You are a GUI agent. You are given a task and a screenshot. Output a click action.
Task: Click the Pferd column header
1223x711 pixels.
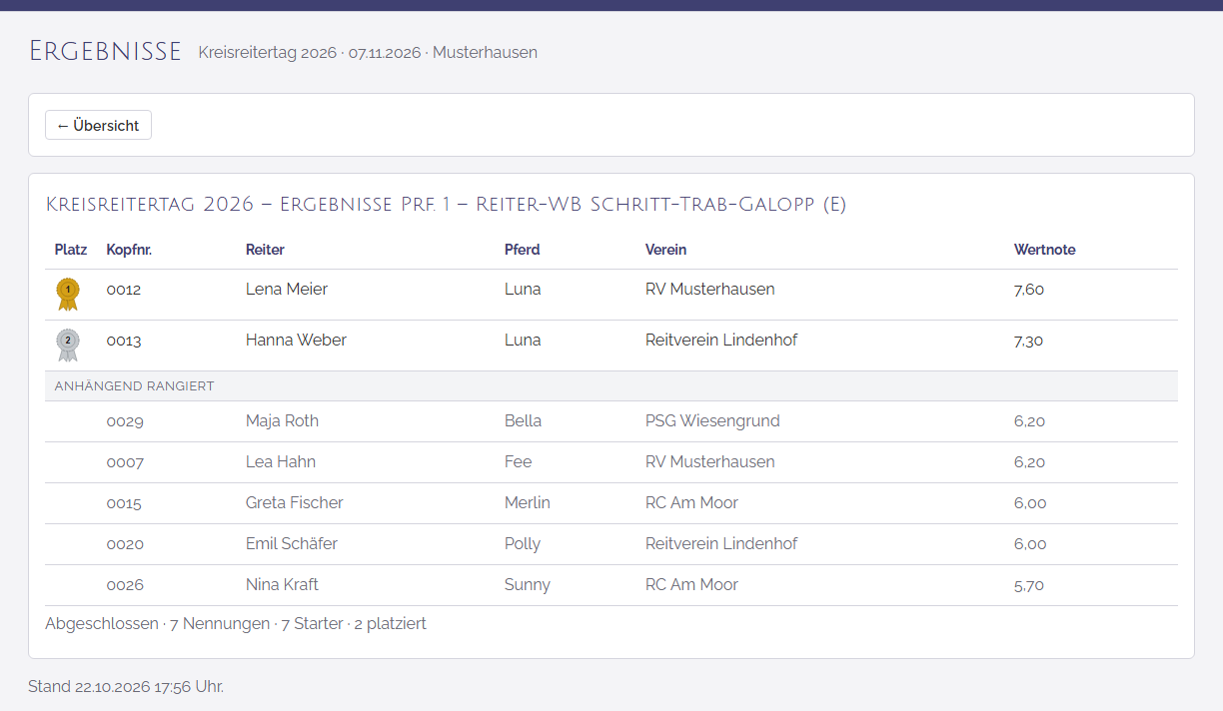pyautogui.click(x=523, y=250)
